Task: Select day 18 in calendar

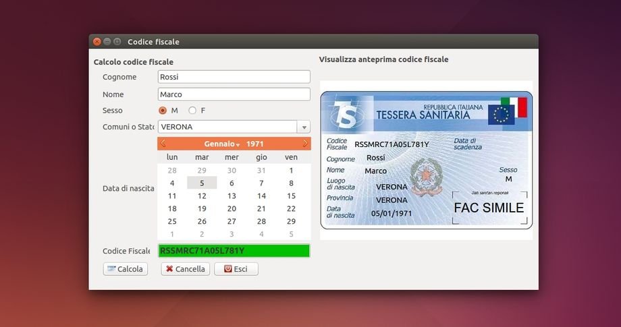Action: [172, 209]
